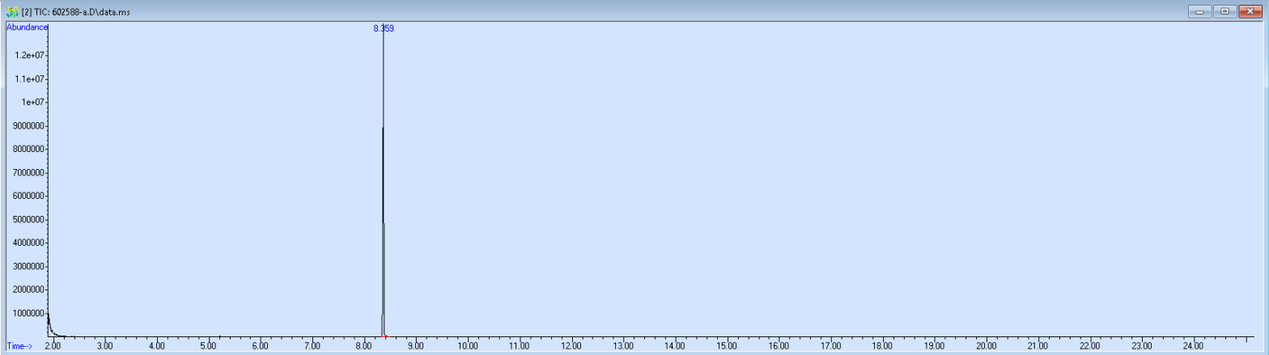Click the 1000000 abundance tick label
Viewport: 1269px width, 355px height.
click(x=29, y=313)
